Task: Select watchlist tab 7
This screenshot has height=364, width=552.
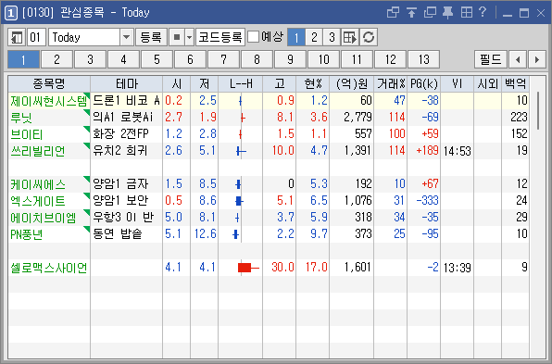Action: [x=223, y=59]
